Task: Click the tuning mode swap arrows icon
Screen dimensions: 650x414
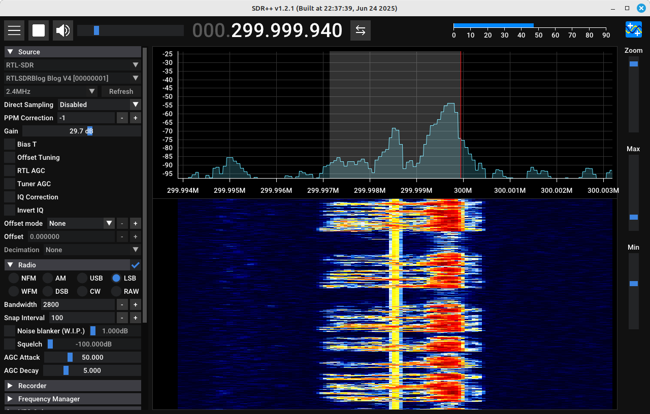Action: (361, 30)
